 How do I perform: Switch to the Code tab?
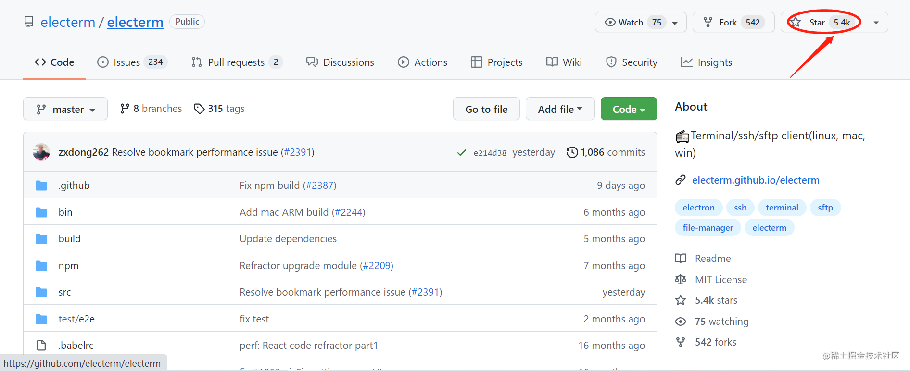[x=54, y=62]
